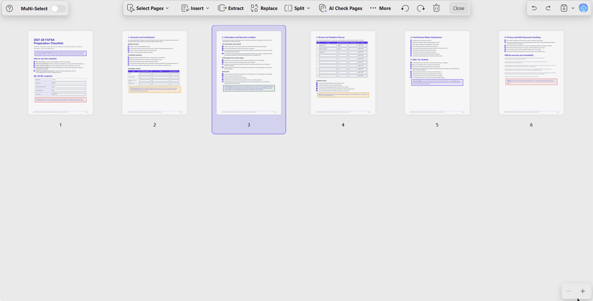Open the More options menu
The image size is (593, 301).
pos(380,8)
